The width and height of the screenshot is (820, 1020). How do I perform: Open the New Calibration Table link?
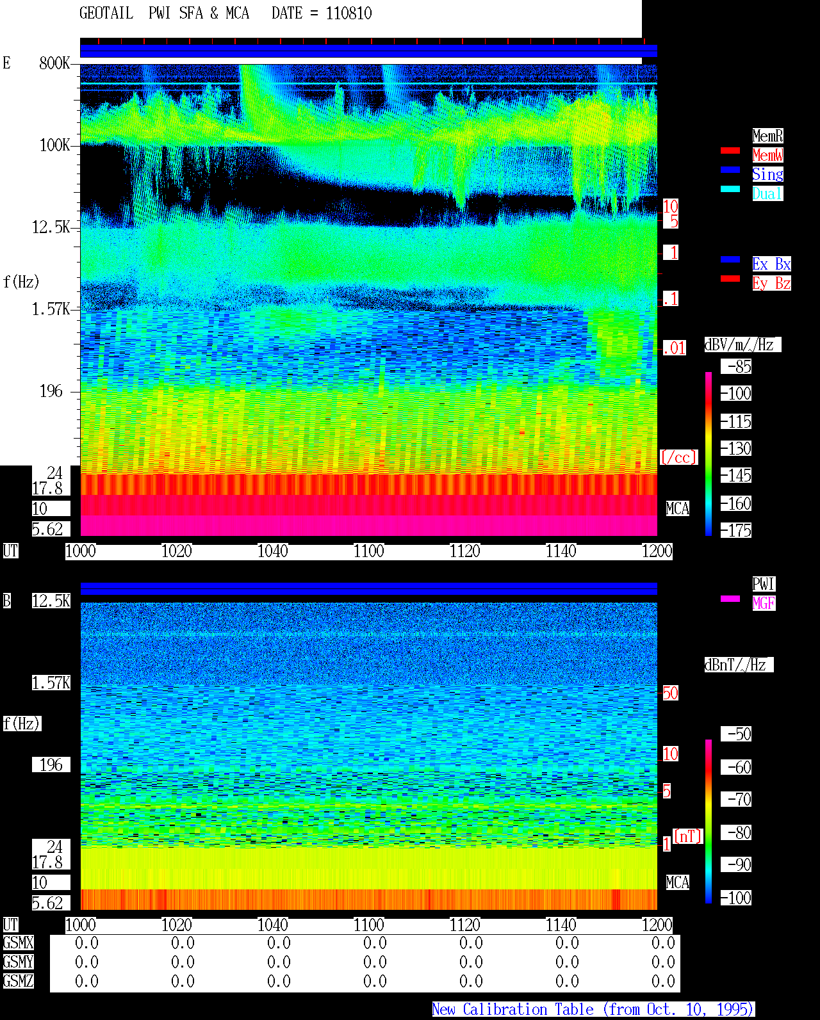point(593,1009)
